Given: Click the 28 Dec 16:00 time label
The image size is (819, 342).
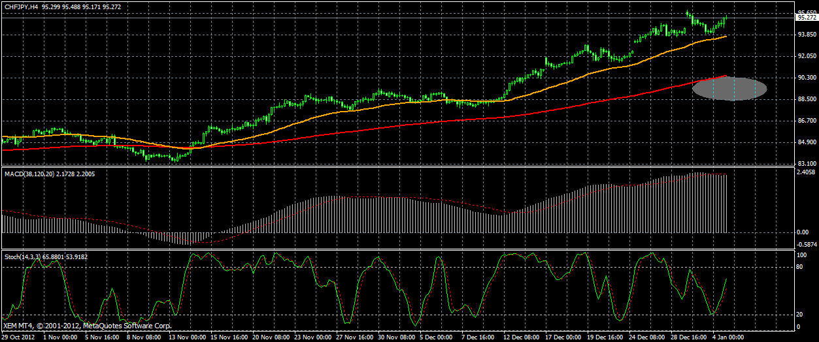Looking at the screenshot, I should (689, 337).
